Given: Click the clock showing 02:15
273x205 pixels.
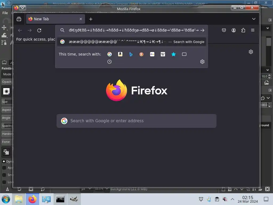Looking at the screenshot, I should 248,199.
